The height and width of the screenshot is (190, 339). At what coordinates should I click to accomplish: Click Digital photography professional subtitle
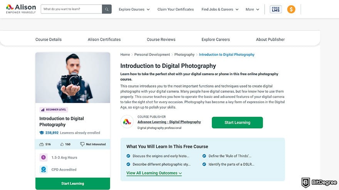[x=159, y=128]
